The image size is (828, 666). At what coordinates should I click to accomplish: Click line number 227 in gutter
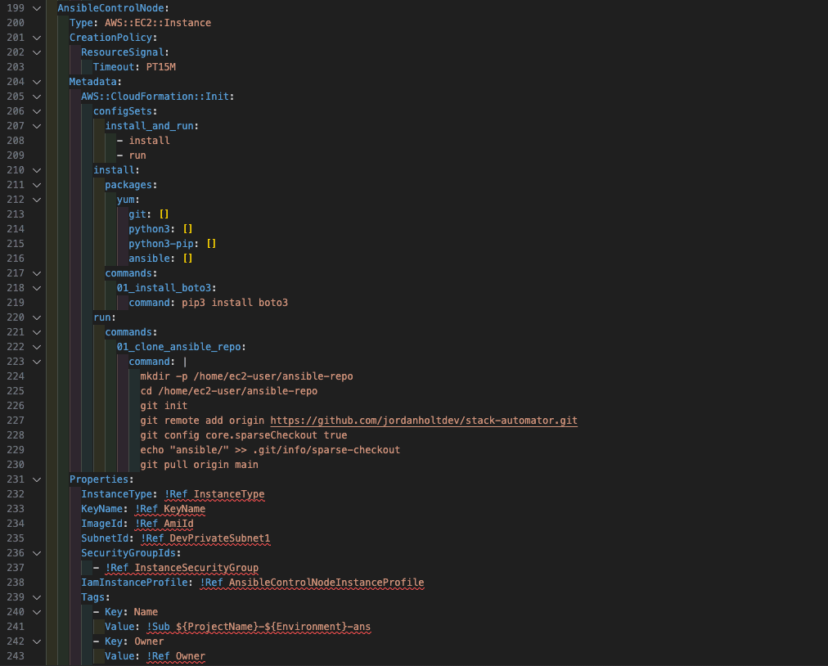coord(16,421)
